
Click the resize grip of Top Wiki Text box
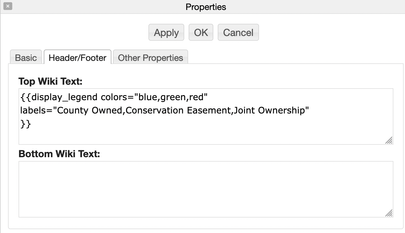pyautogui.click(x=389, y=140)
